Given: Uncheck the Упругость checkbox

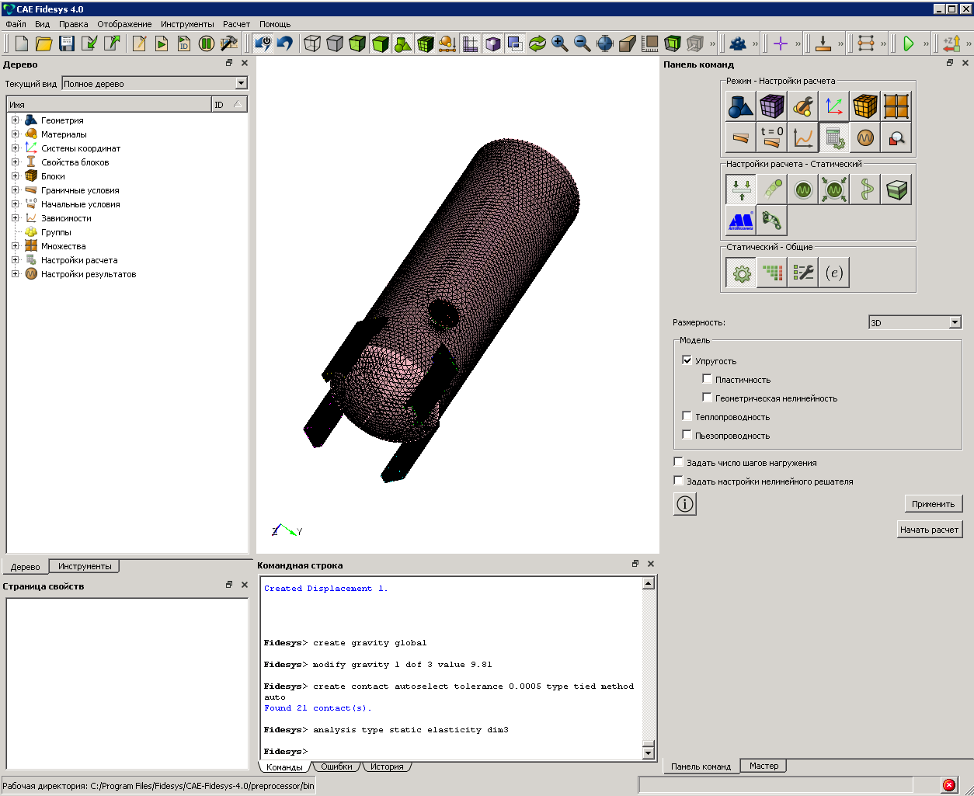Looking at the screenshot, I should pyautogui.click(x=687, y=360).
